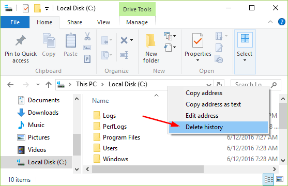Click Quick Access Toolbar new folder icon
Image resolution: width=288 pixels, height=186 pixels.
click(37, 8)
